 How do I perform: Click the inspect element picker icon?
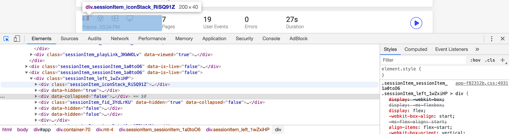(x=6, y=38)
